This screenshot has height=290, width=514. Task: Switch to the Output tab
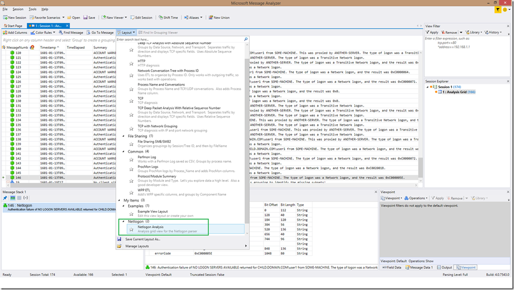tap(445, 267)
